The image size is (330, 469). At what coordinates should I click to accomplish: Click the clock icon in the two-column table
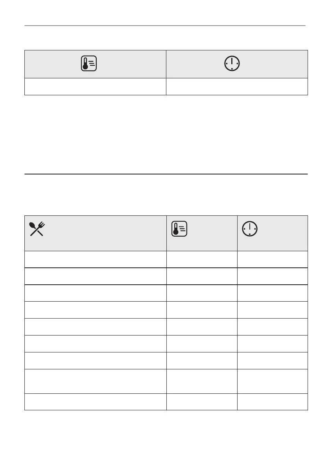point(232,64)
